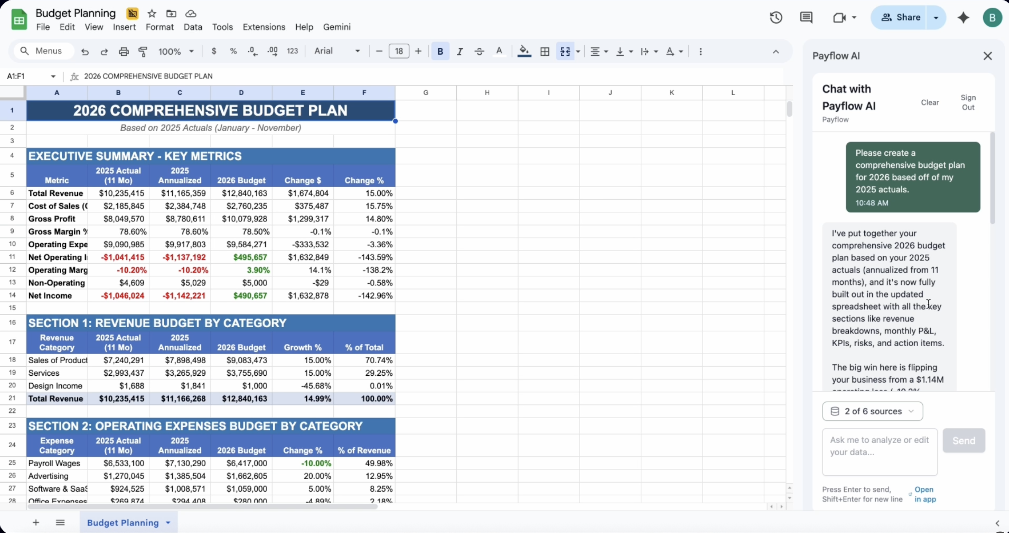Click the Undo arrow icon
The height and width of the screenshot is (533, 1009).
click(85, 51)
